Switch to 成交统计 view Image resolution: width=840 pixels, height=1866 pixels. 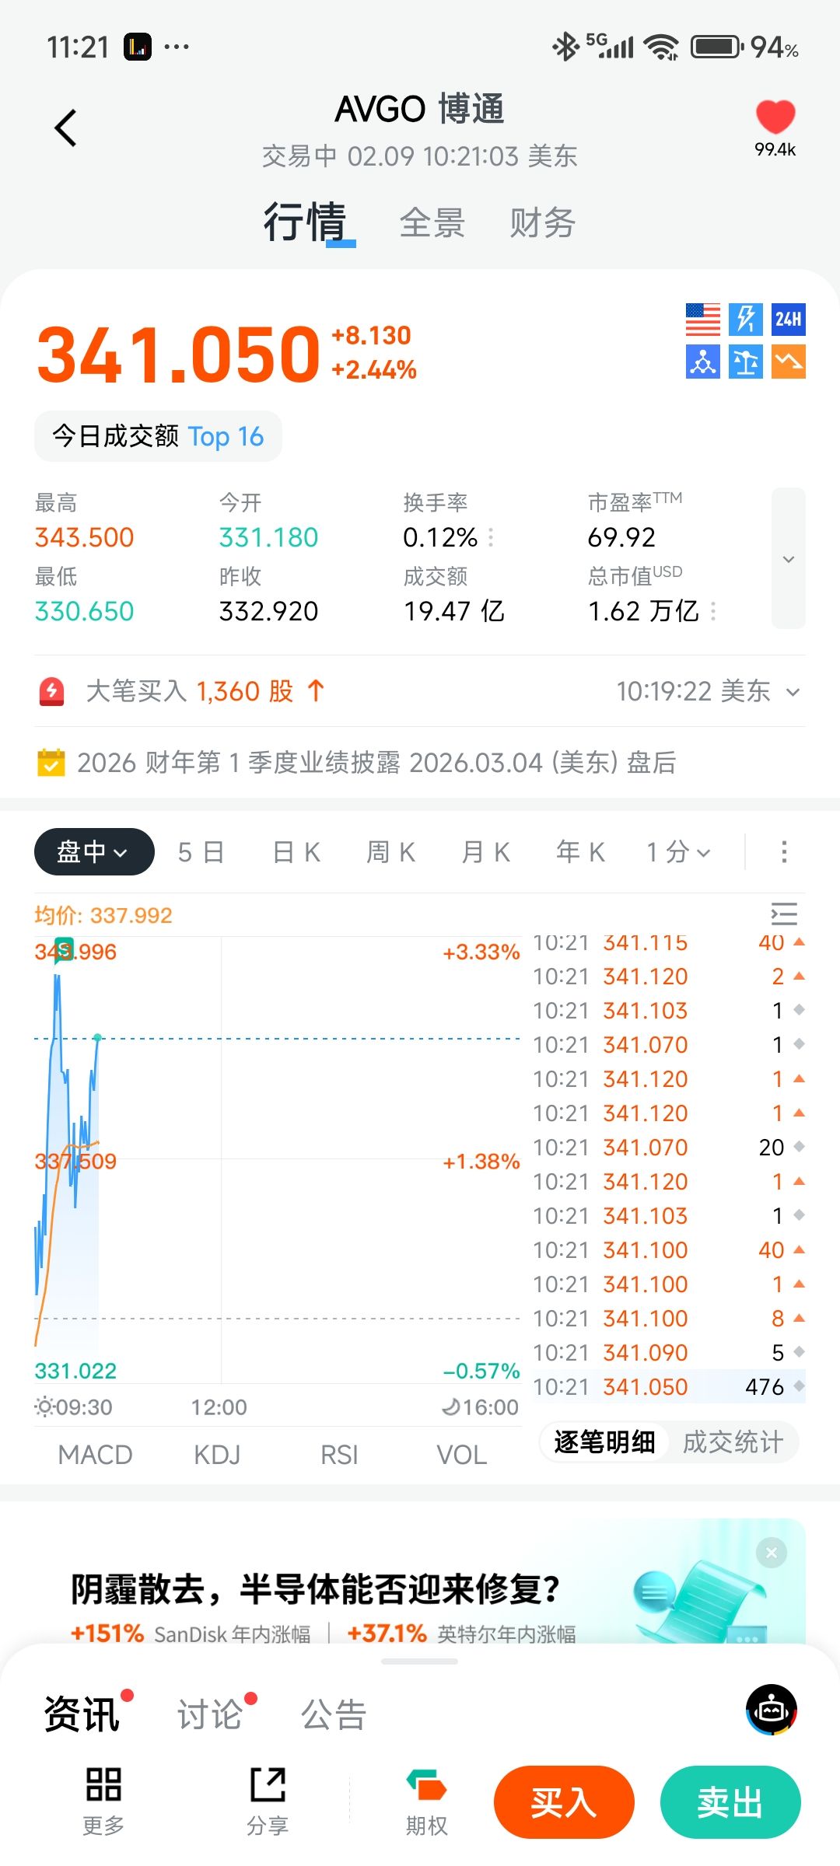click(x=733, y=1442)
